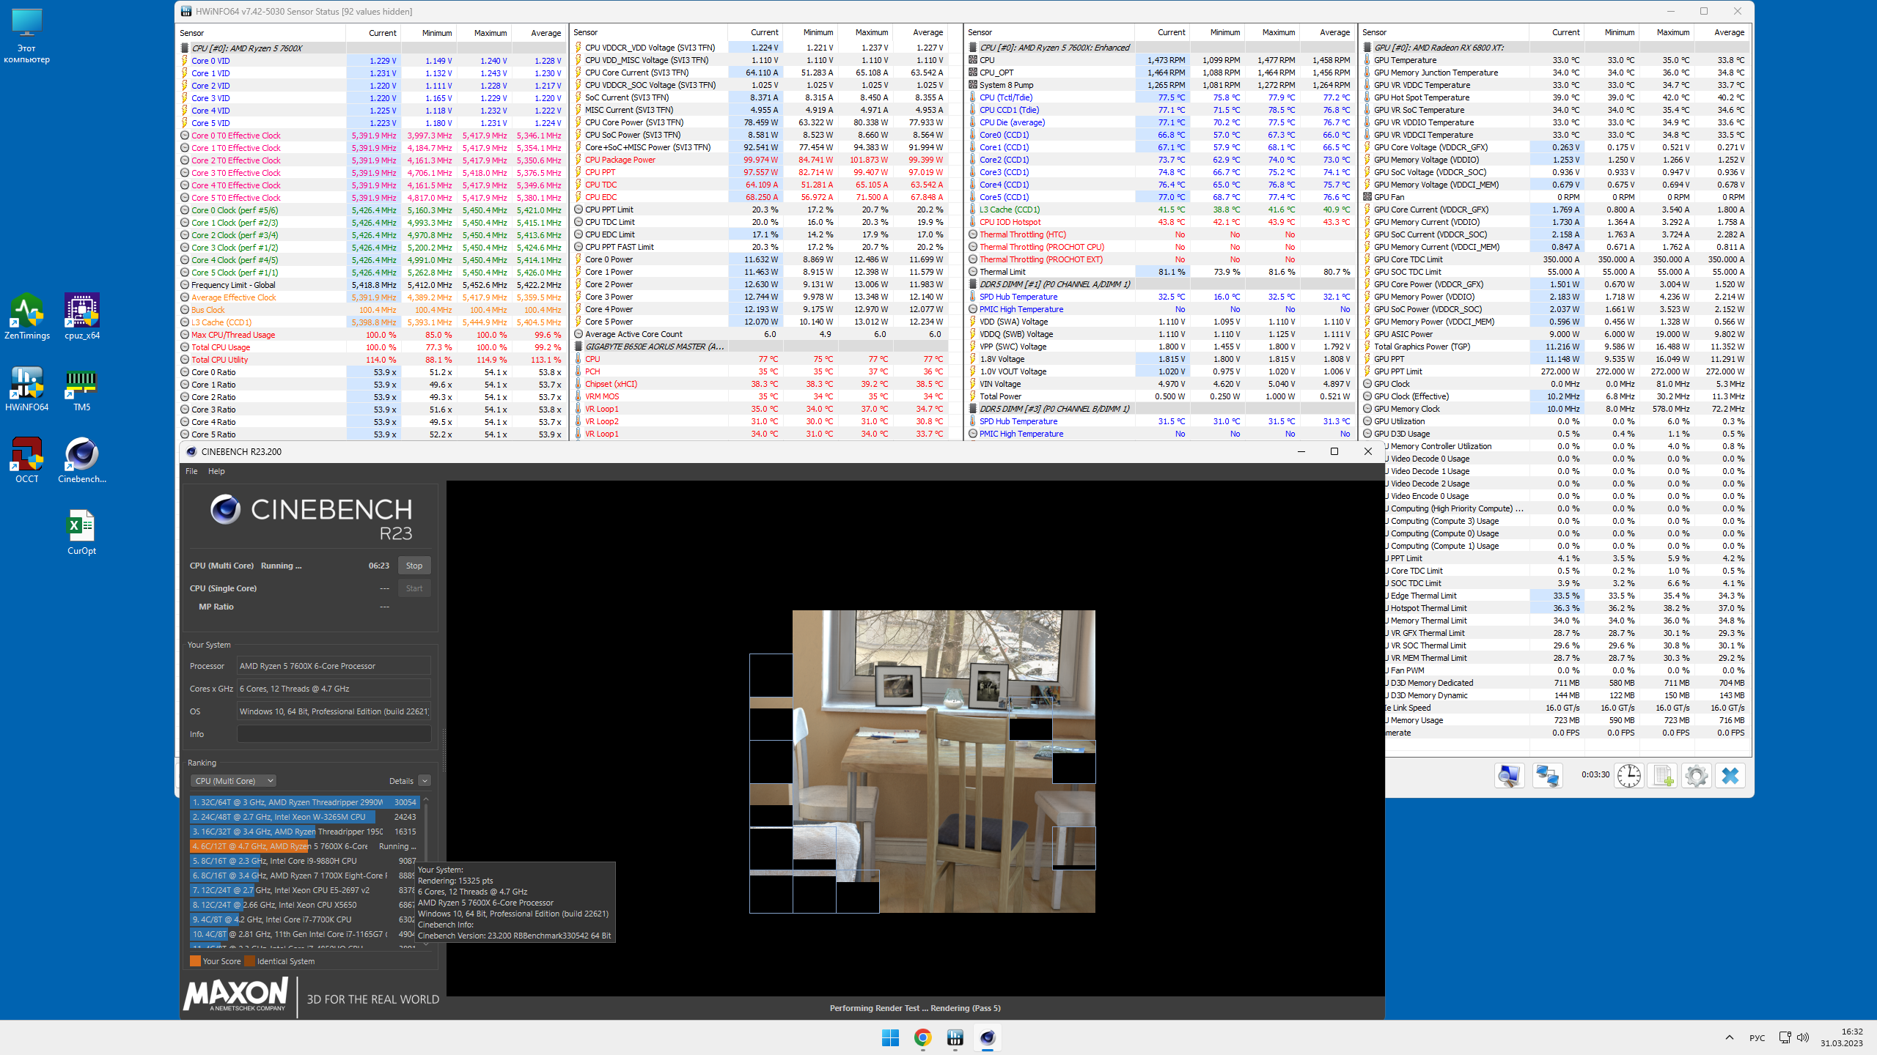
Task: Start logging with the sheet-plus icon
Action: [x=1663, y=775]
